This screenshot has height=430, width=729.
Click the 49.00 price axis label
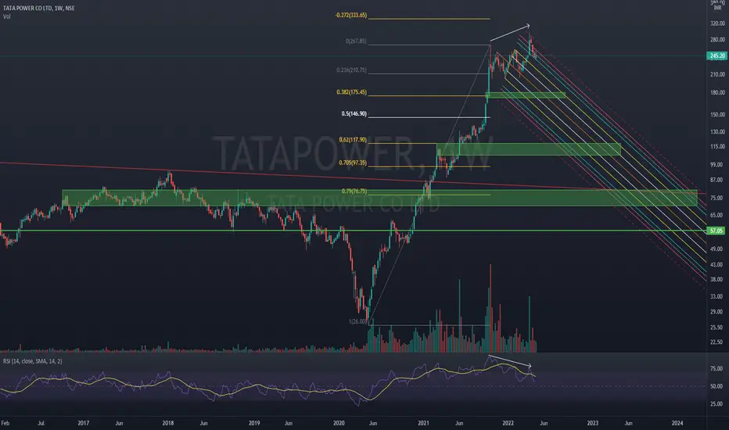pyautogui.click(x=717, y=249)
